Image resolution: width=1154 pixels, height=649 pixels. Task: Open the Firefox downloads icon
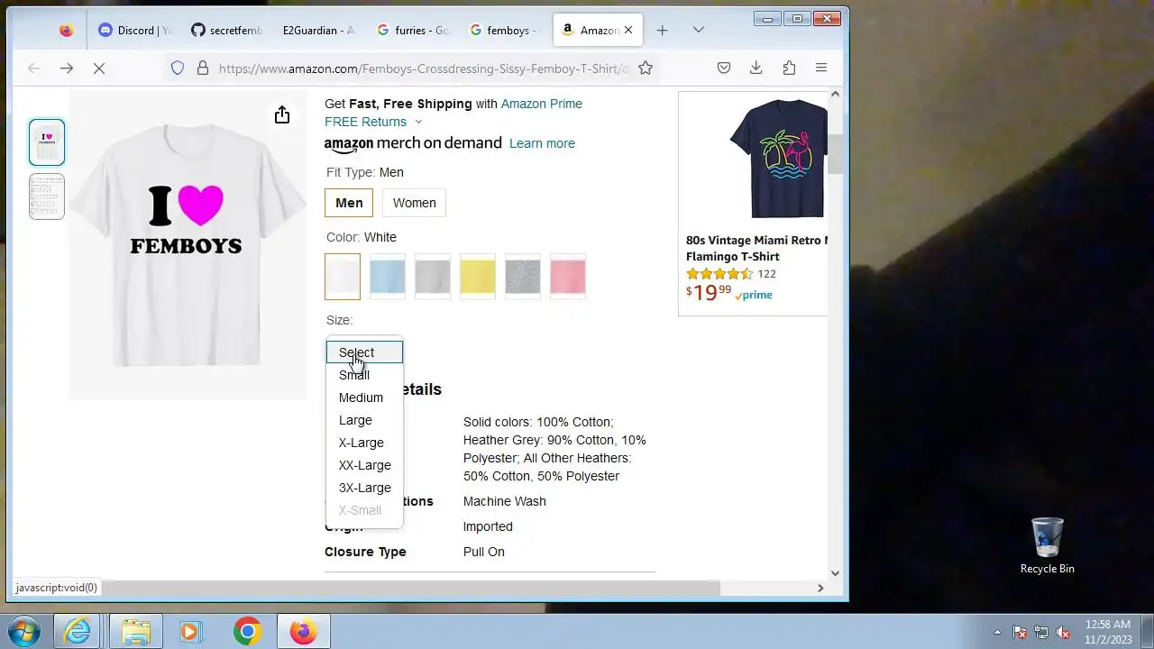pyautogui.click(x=756, y=68)
